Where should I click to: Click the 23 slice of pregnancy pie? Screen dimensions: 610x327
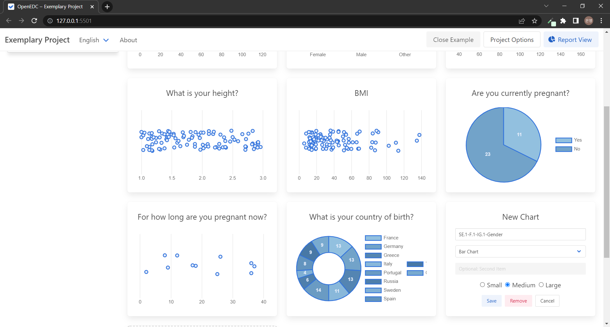[x=488, y=154]
